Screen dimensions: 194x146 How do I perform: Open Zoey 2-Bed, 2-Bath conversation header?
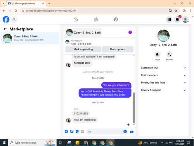(83, 32)
